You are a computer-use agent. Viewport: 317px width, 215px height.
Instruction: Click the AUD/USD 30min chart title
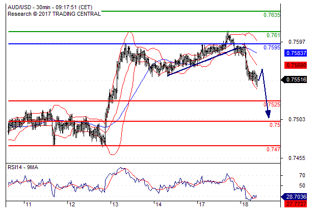pyautogui.click(x=50, y=8)
